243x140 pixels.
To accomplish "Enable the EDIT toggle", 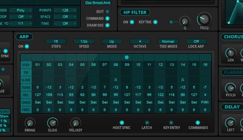I will coord(107,11).
